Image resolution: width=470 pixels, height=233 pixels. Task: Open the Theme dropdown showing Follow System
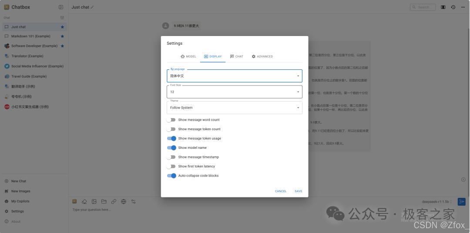point(235,108)
